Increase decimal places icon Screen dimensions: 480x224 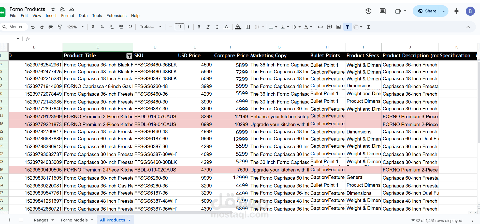[x=120, y=27]
